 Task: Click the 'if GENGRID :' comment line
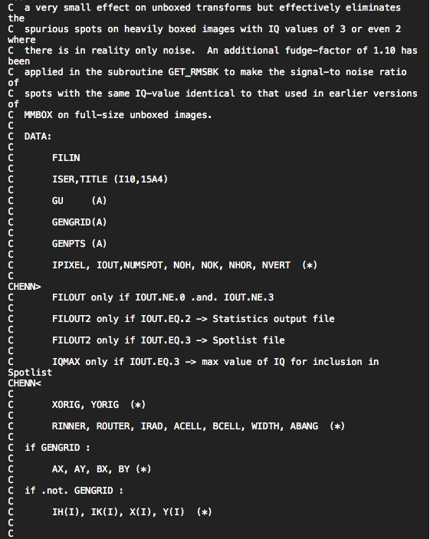pos(57,448)
